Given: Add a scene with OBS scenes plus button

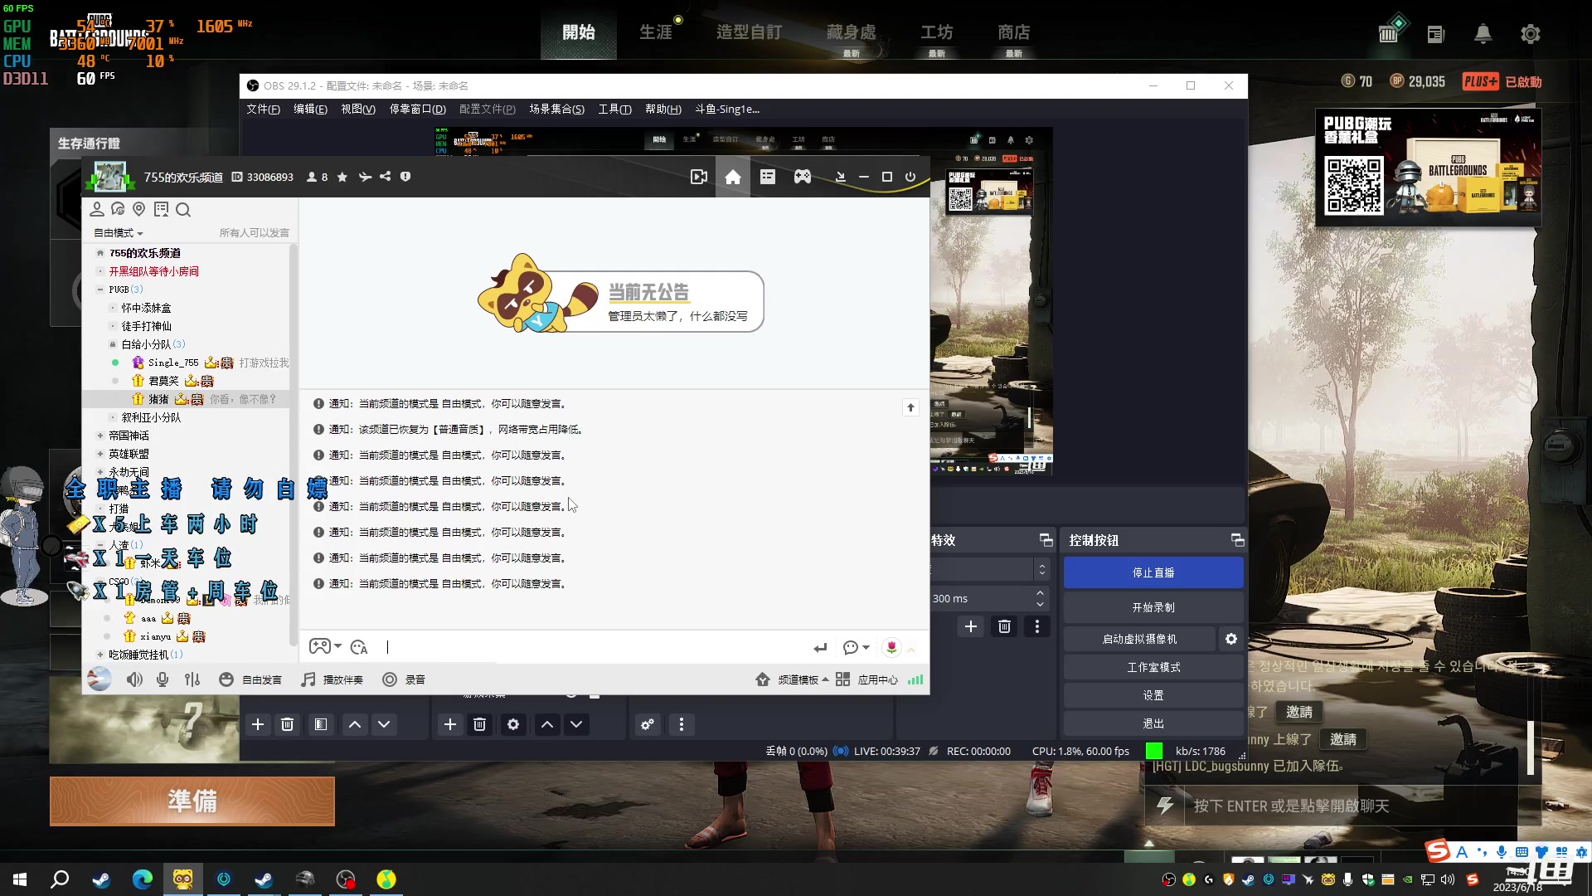Looking at the screenshot, I should 258,724.
